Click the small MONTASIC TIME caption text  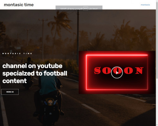17,54
